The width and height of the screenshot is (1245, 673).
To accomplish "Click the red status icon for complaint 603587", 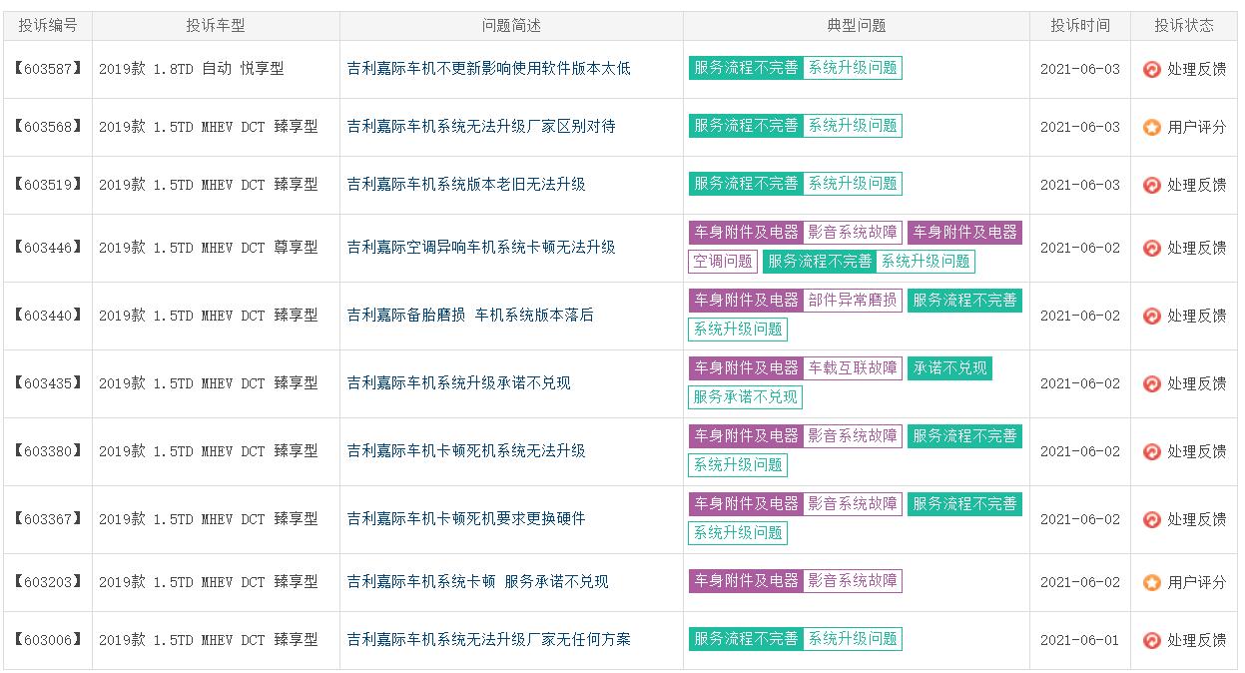I will click(x=1151, y=70).
